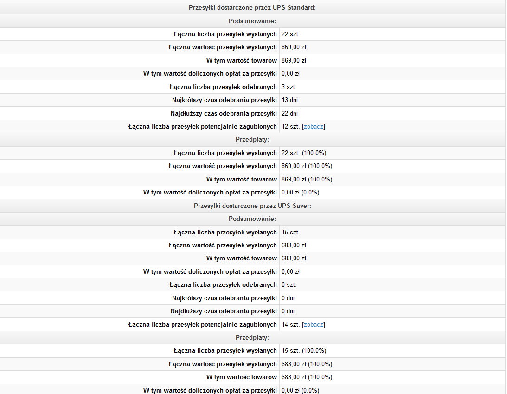Screen dimensions: 507x394
Task: Select the '3 szt.' received shipments value
Action: [x=289, y=87]
